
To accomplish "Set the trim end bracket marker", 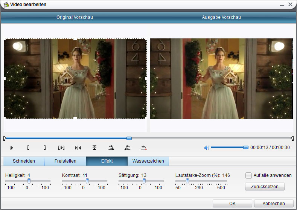I will tap(44, 148).
